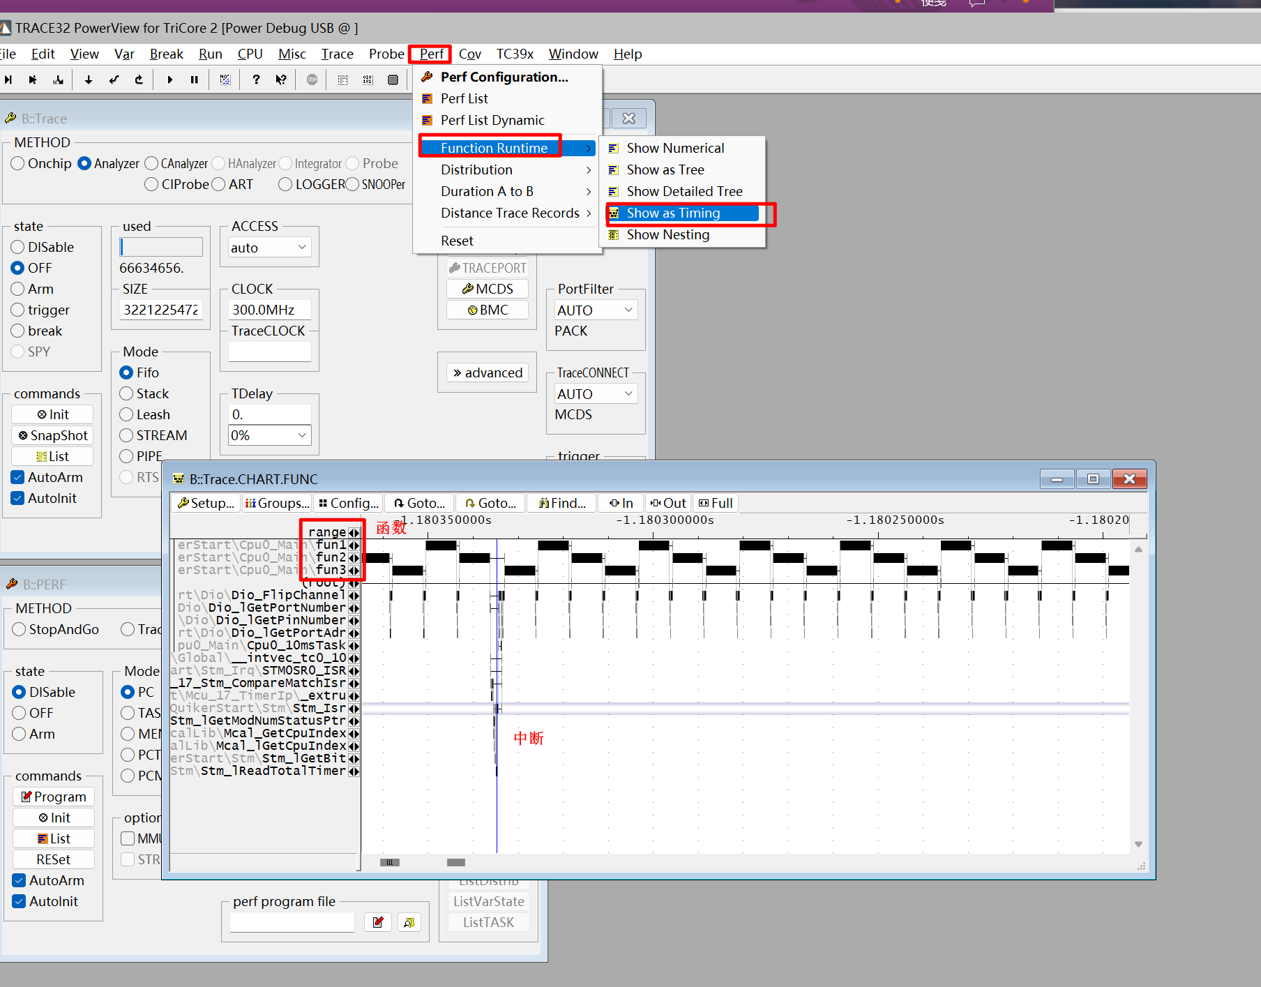Expand the Distance Trace Records submenu
Screen dimensions: 1261x987
pyautogui.click(x=506, y=213)
